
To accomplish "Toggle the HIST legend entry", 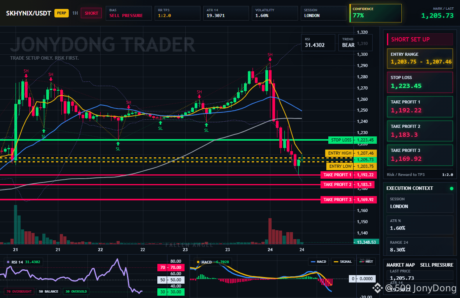I will 366,262.
